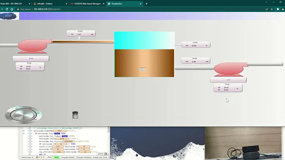The height and width of the screenshot is (160, 285).
Task: Click the magnifier zoom icon in code editor
Action: (x=106, y=154)
